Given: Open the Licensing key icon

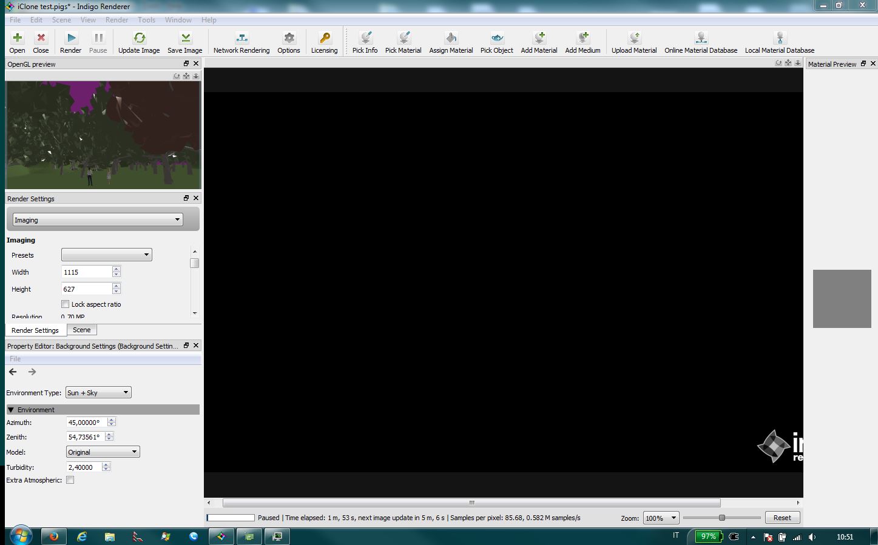Looking at the screenshot, I should pos(325,39).
